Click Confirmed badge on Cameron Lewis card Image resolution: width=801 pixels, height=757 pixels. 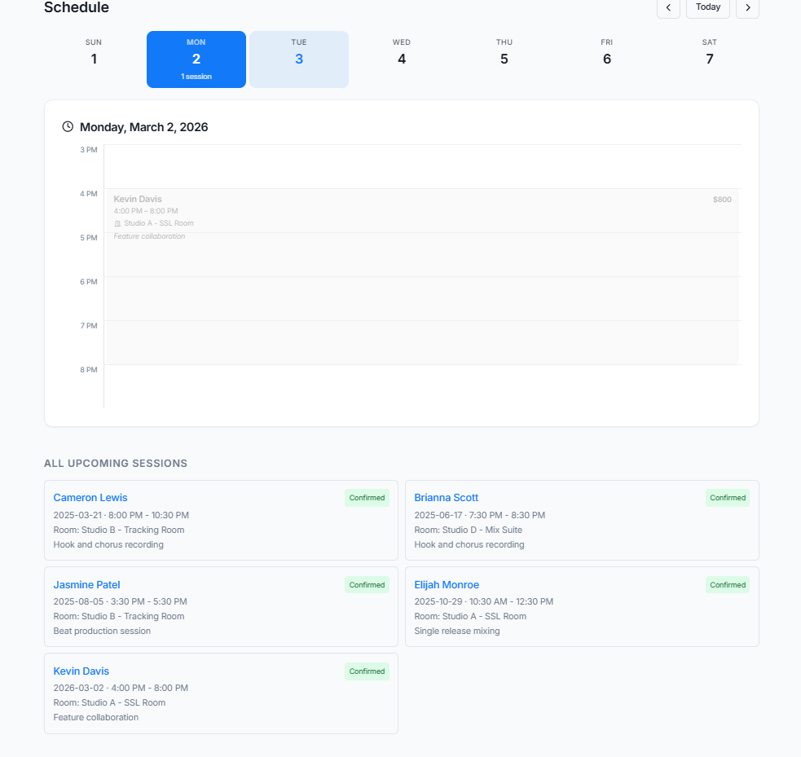pos(367,498)
